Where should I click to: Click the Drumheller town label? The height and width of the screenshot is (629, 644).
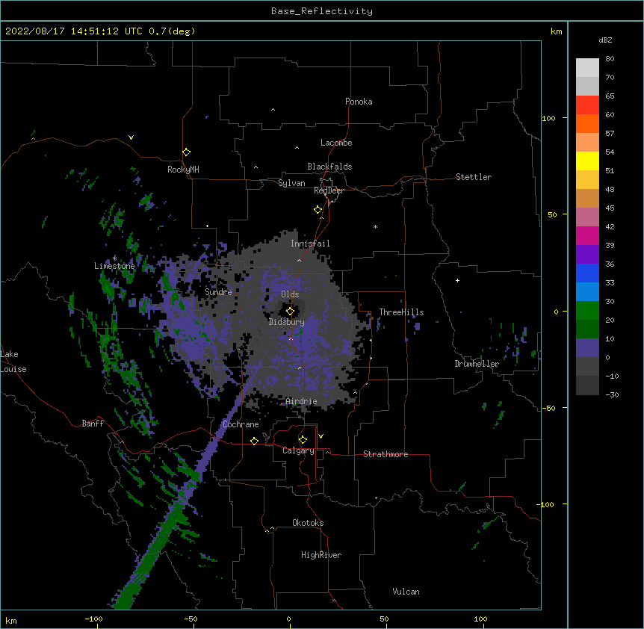point(477,364)
